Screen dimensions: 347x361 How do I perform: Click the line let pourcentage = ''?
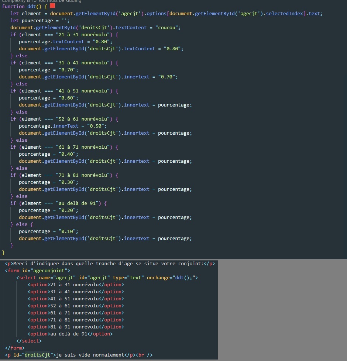pyautogui.click(x=40, y=21)
